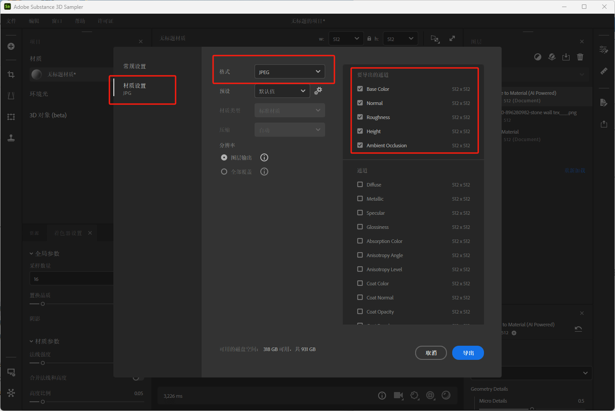This screenshot has height=411, width=615.
Task: Open the 编辑 menu
Action: point(34,21)
